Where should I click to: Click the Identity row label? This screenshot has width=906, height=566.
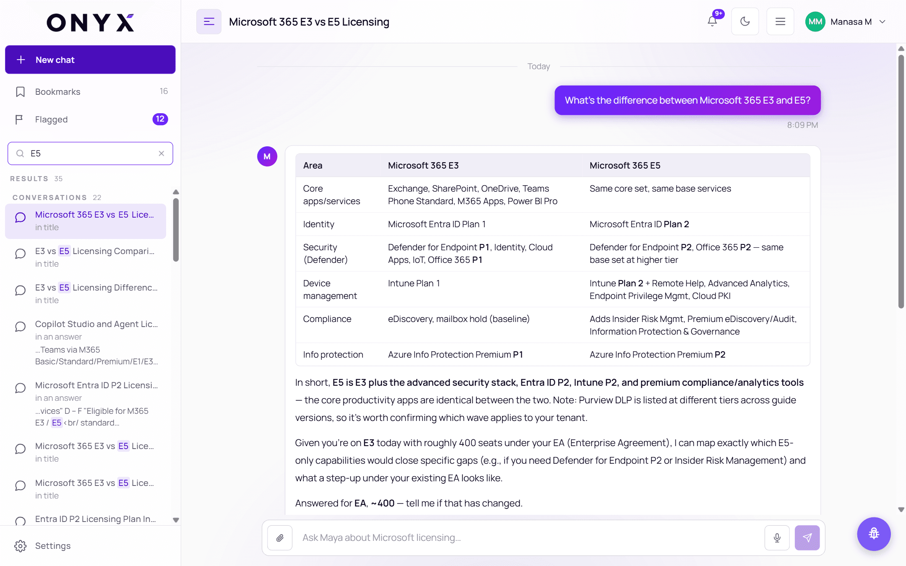pyautogui.click(x=319, y=224)
